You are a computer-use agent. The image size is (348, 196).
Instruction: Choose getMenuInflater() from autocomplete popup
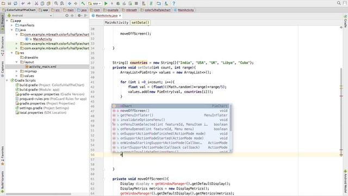point(170,115)
